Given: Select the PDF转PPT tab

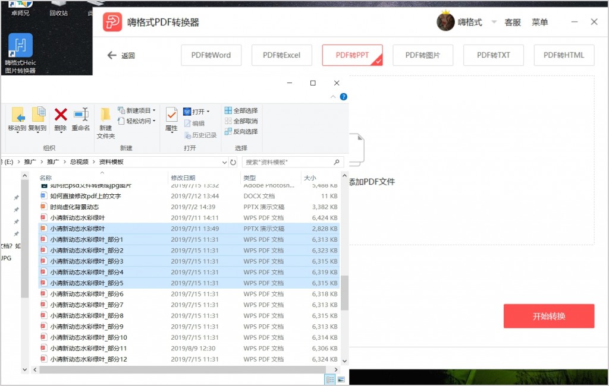Looking at the screenshot, I should click(352, 55).
